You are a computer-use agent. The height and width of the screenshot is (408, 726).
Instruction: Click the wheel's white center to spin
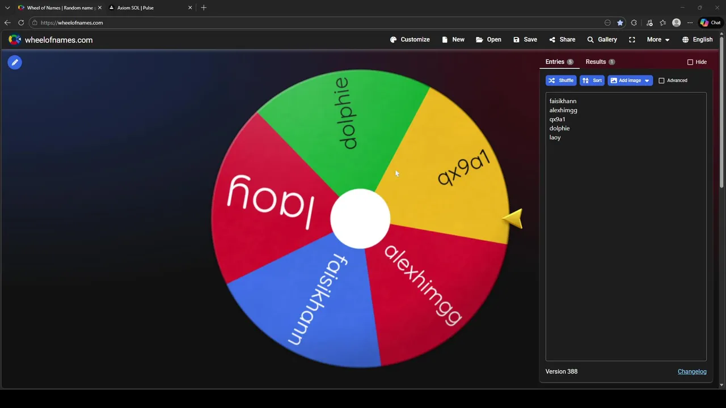coord(360,219)
